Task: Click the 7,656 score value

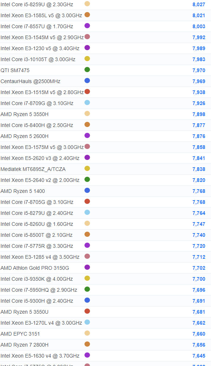Action: pyautogui.click(x=199, y=344)
